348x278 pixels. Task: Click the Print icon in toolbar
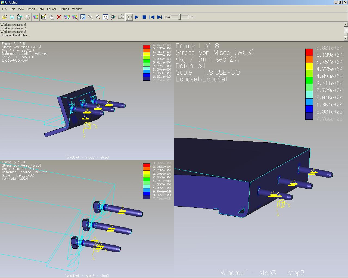click(x=27, y=17)
